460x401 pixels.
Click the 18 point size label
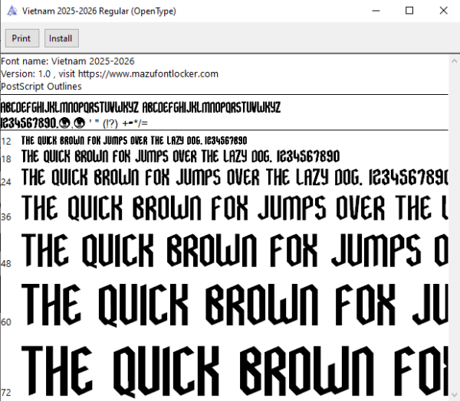[x=6, y=159]
